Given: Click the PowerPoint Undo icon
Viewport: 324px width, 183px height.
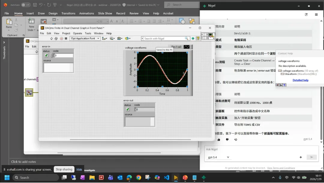Looking at the screenshot, I should point(41,5).
